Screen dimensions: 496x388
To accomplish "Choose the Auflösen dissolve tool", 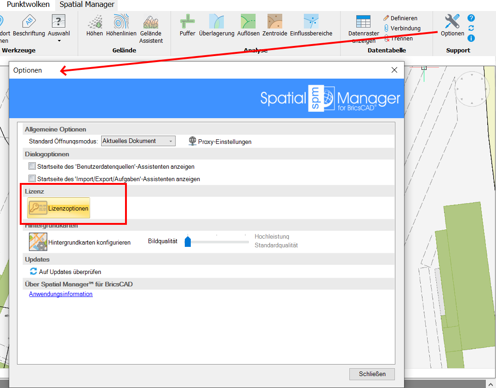I will click(x=248, y=25).
